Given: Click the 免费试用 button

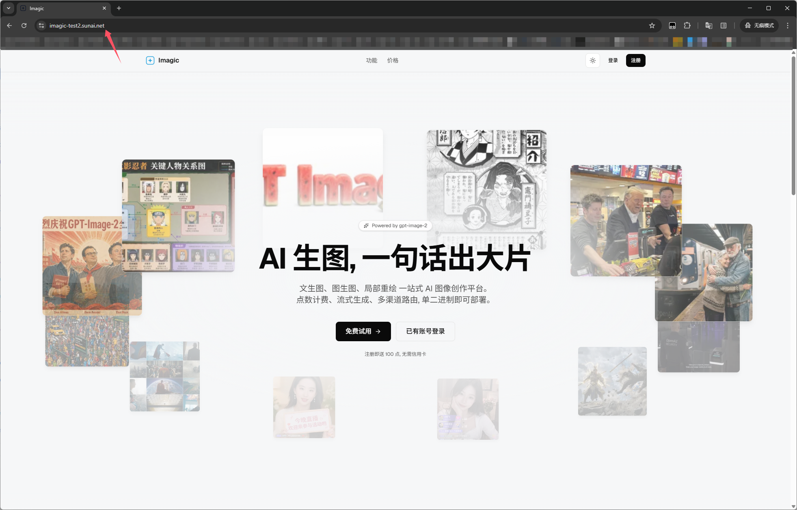Looking at the screenshot, I should (363, 331).
